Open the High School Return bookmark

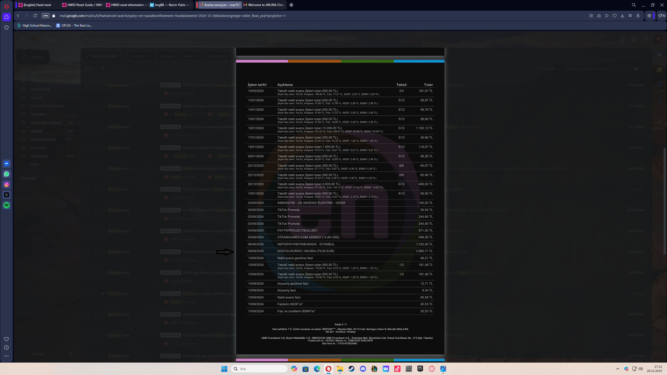[34, 26]
